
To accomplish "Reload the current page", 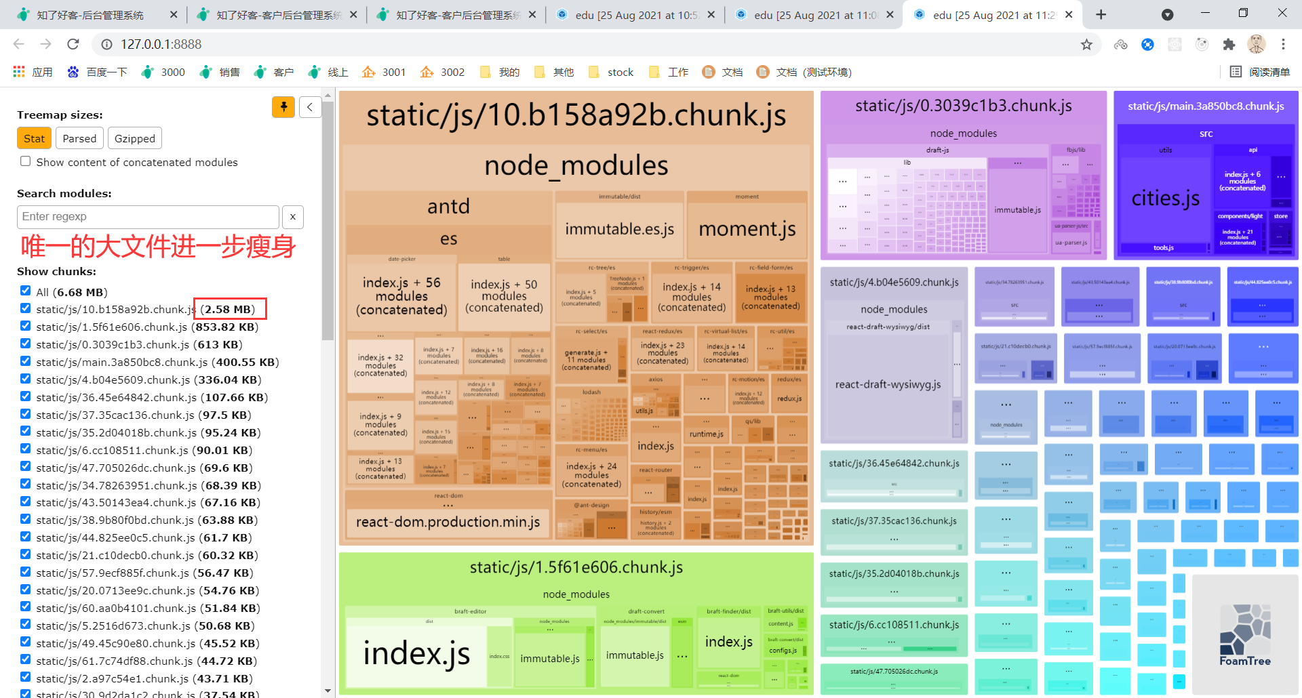I will 73,44.
